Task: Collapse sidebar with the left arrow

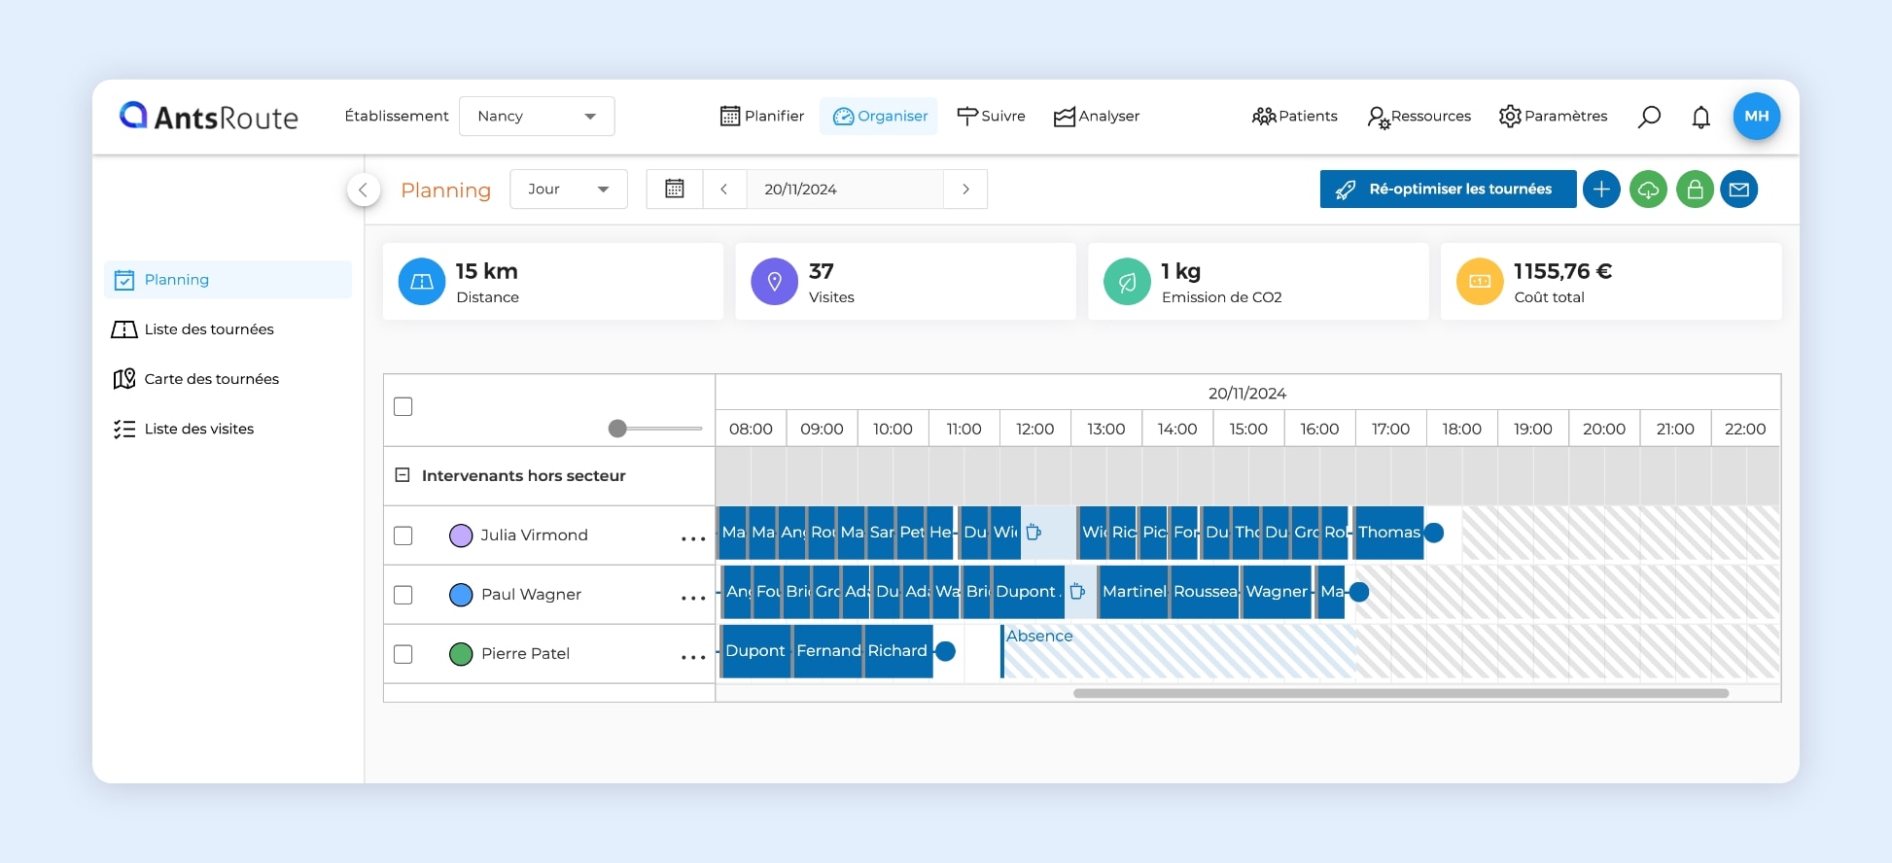Action: click(363, 190)
